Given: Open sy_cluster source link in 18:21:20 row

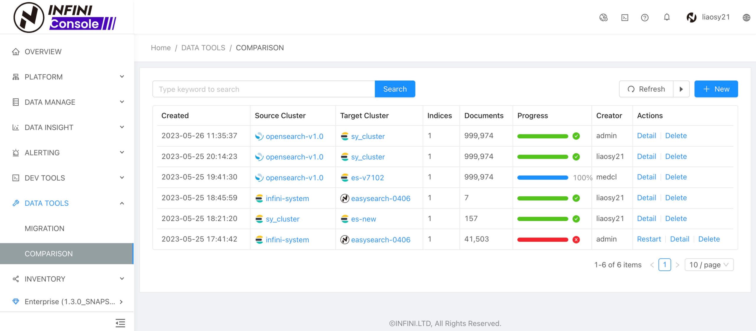Looking at the screenshot, I should (x=283, y=219).
